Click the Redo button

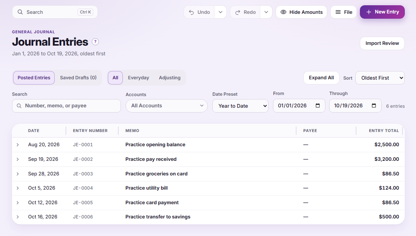[x=245, y=12]
